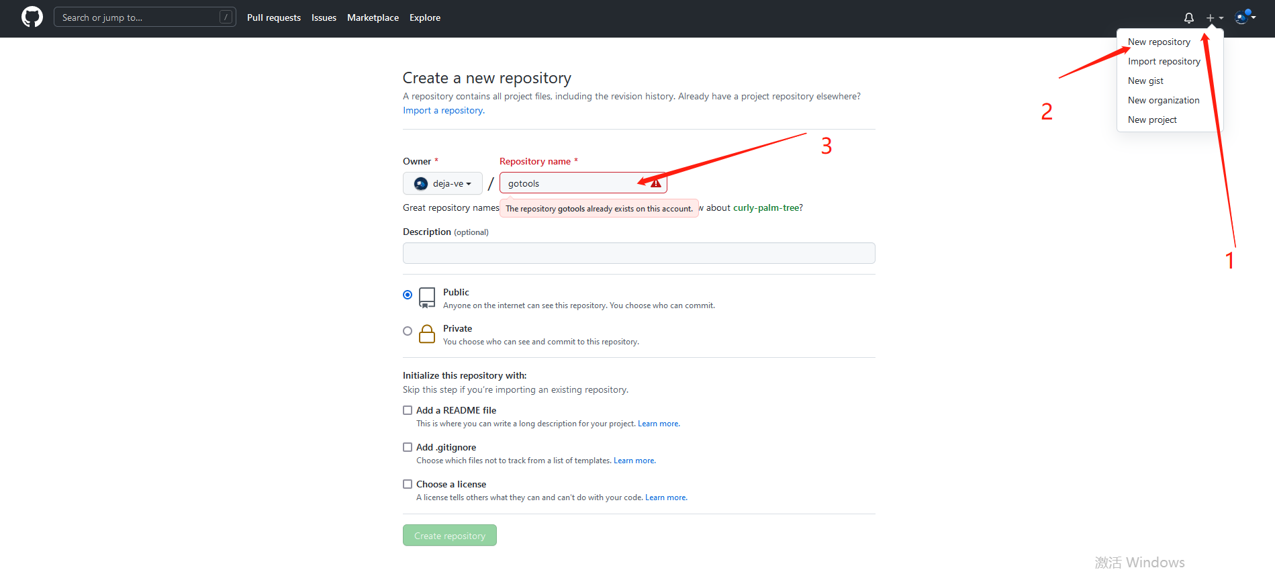Click the user avatar in header
Screen dimensions: 1275x572
coord(1242,17)
